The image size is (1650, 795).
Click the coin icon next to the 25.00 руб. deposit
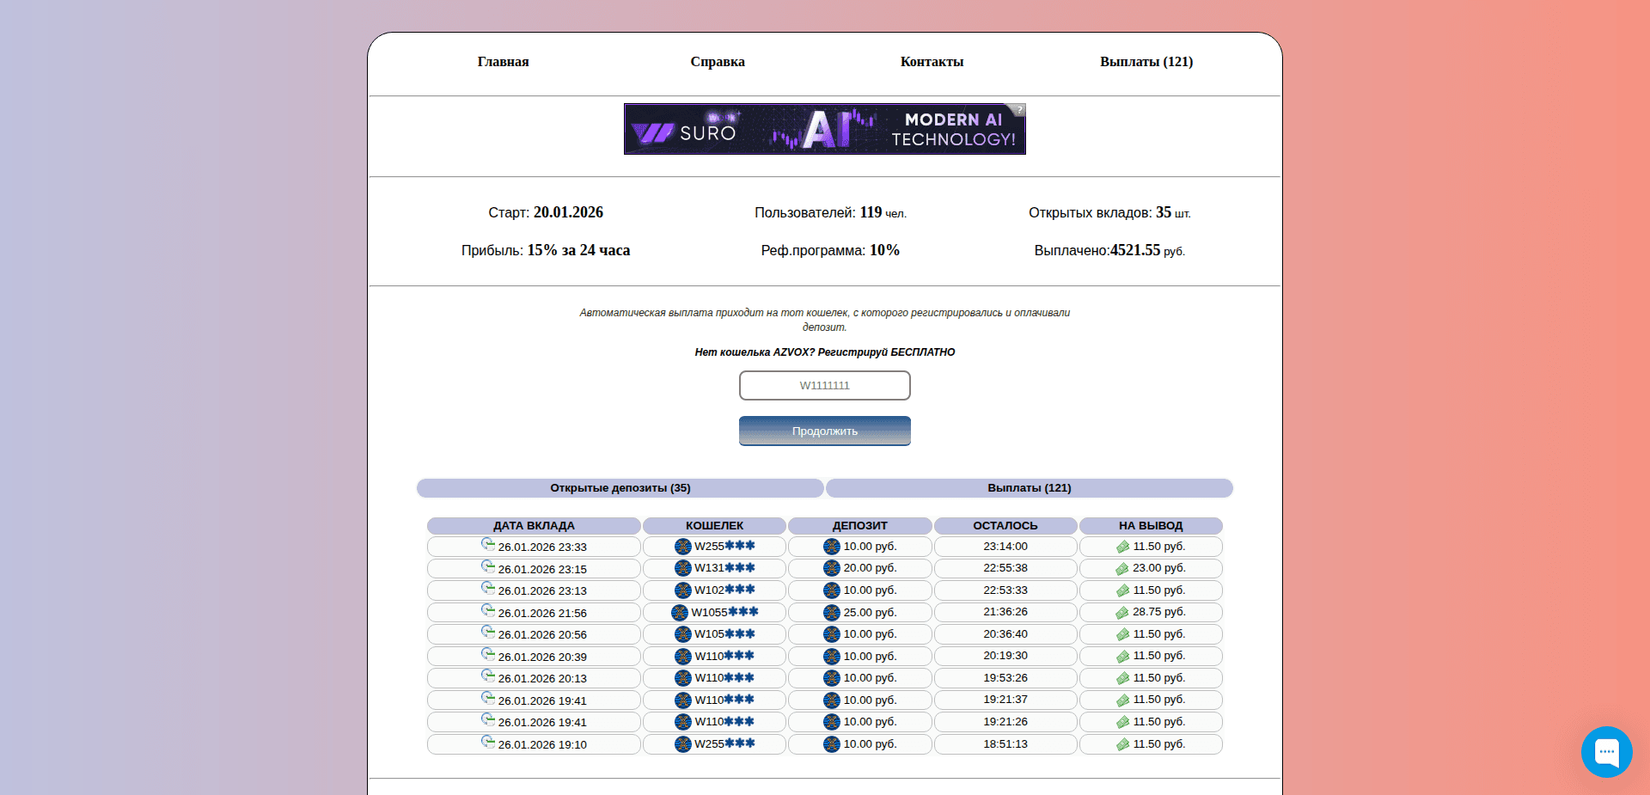tap(832, 612)
